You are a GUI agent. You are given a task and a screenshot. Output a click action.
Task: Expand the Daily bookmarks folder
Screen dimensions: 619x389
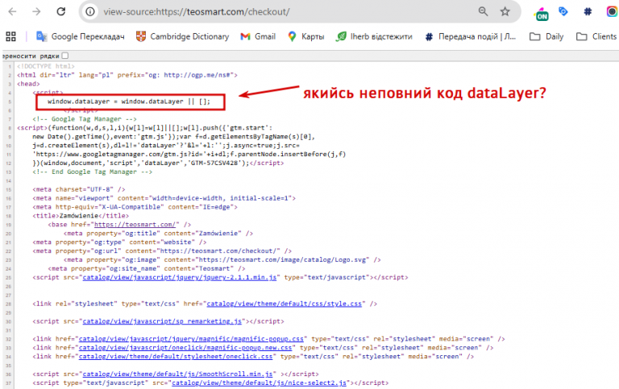(x=546, y=37)
